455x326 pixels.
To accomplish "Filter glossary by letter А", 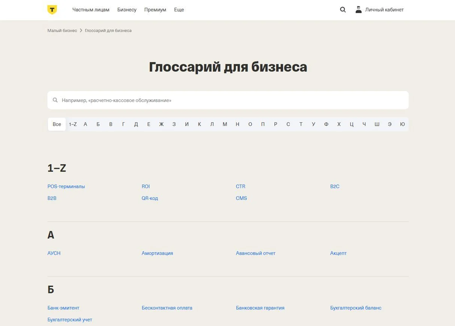I will point(86,124).
